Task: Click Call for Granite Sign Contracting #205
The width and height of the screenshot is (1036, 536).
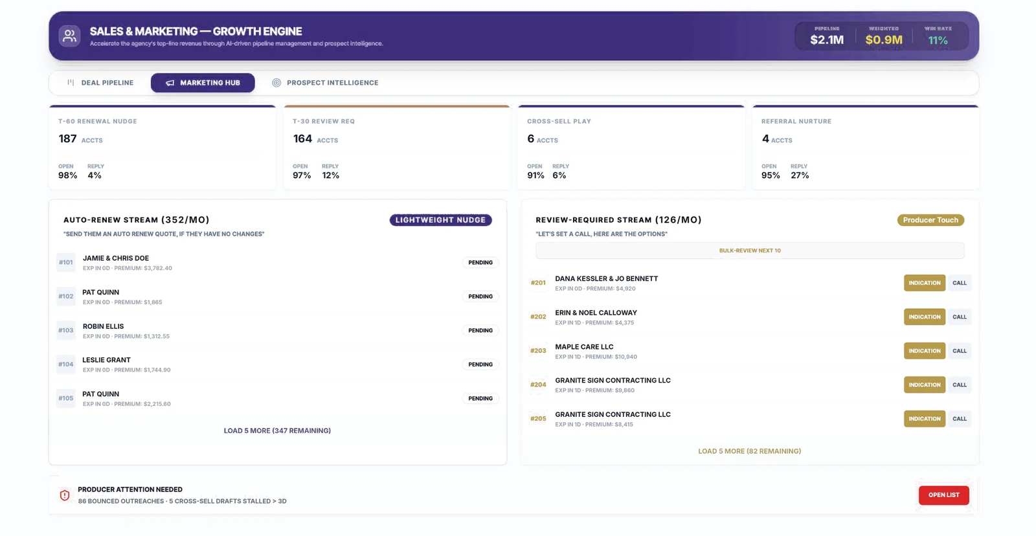Action: [960, 419]
